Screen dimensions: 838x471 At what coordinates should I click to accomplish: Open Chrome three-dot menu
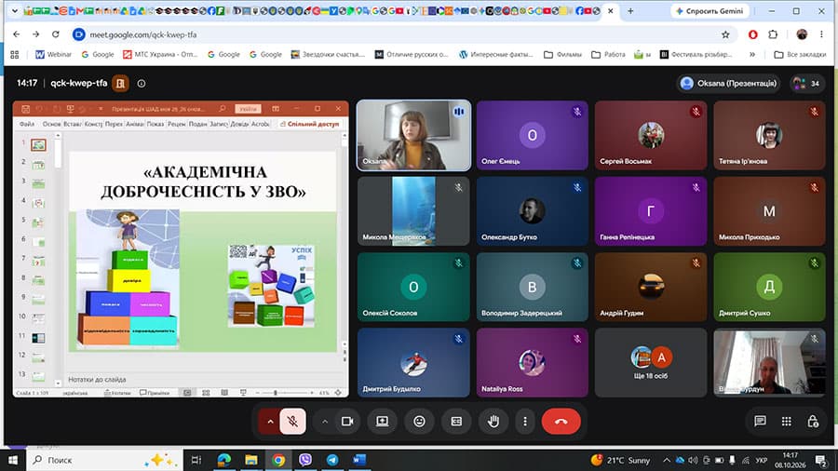pos(821,34)
